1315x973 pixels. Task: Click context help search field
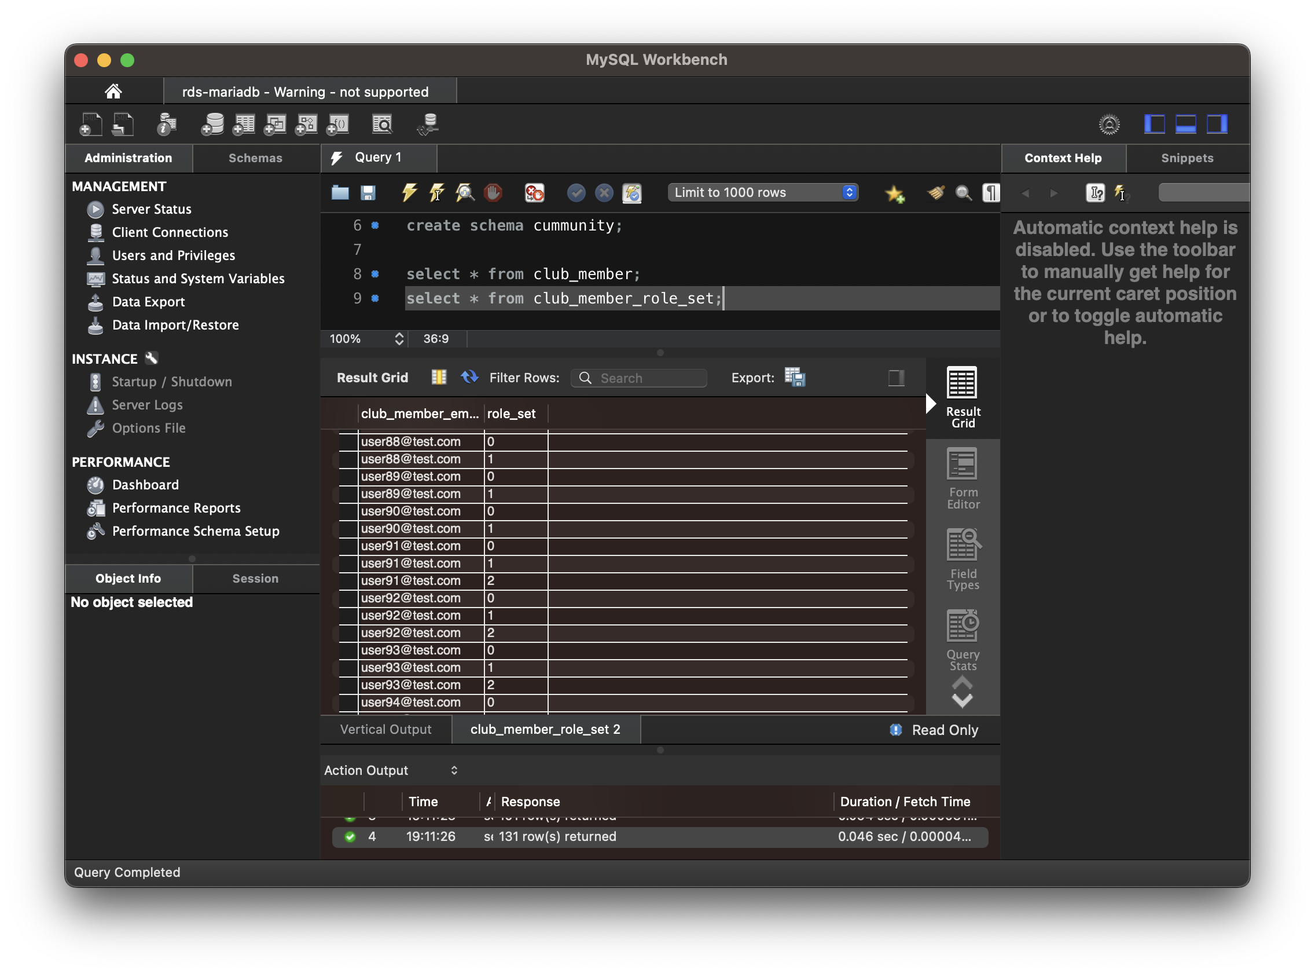pyautogui.click(x=1203, y=193)
